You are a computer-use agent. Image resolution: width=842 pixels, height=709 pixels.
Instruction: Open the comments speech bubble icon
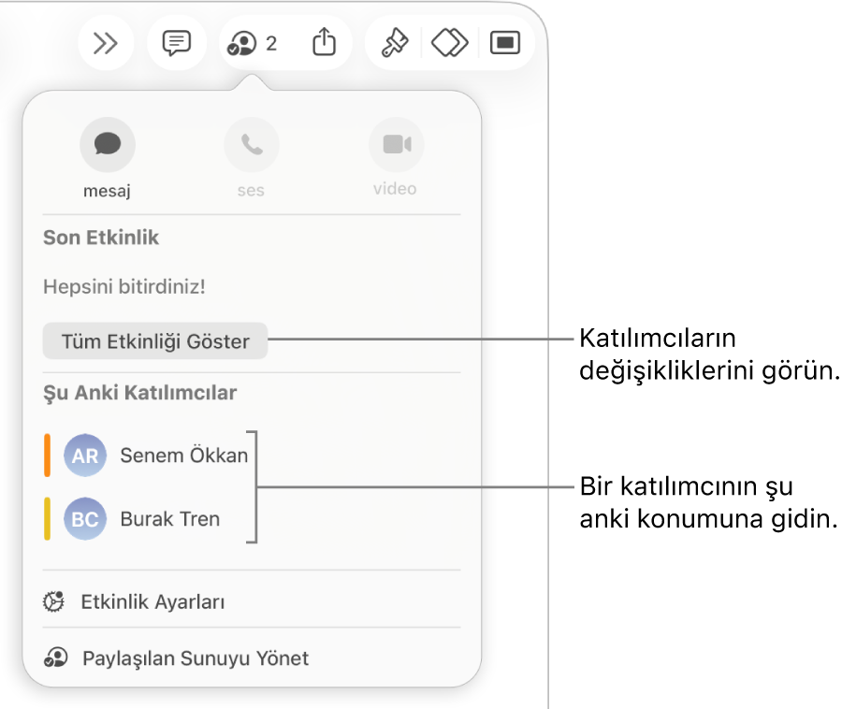[x=177, y=43]
